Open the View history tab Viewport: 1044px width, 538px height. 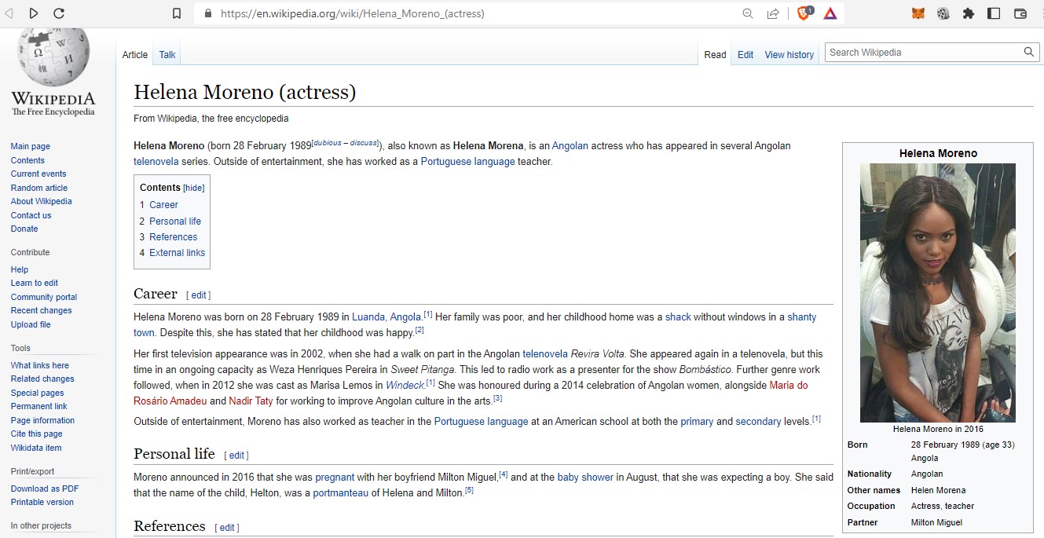[789, 55]
